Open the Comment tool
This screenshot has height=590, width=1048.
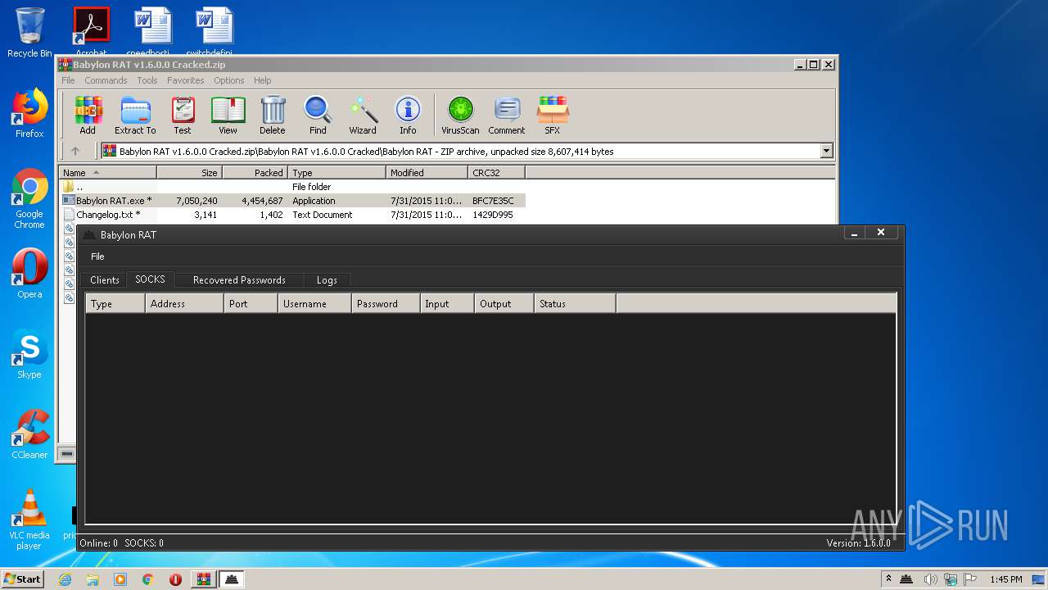[x=507, y=115]
